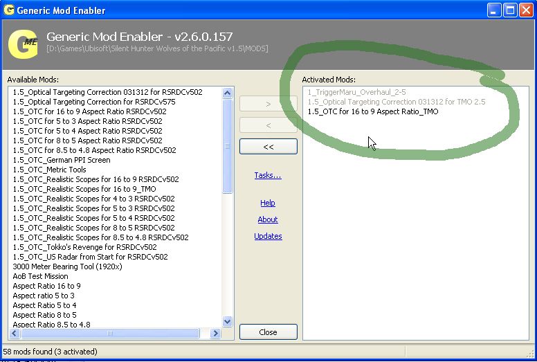Image resolution: width=537 pixels, height=362 pixels.
Task: Click the scroll left arrow of Available Mods
Action: (x=14, y=333)
